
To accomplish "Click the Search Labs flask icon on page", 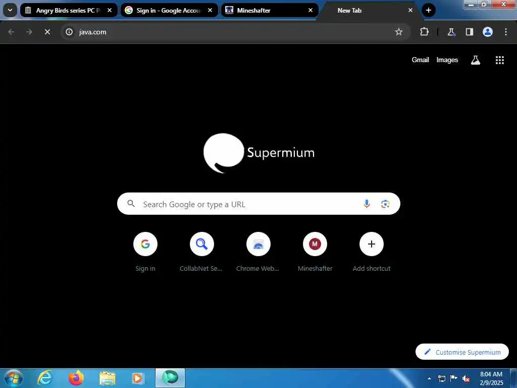I will [x=476, y=60].
